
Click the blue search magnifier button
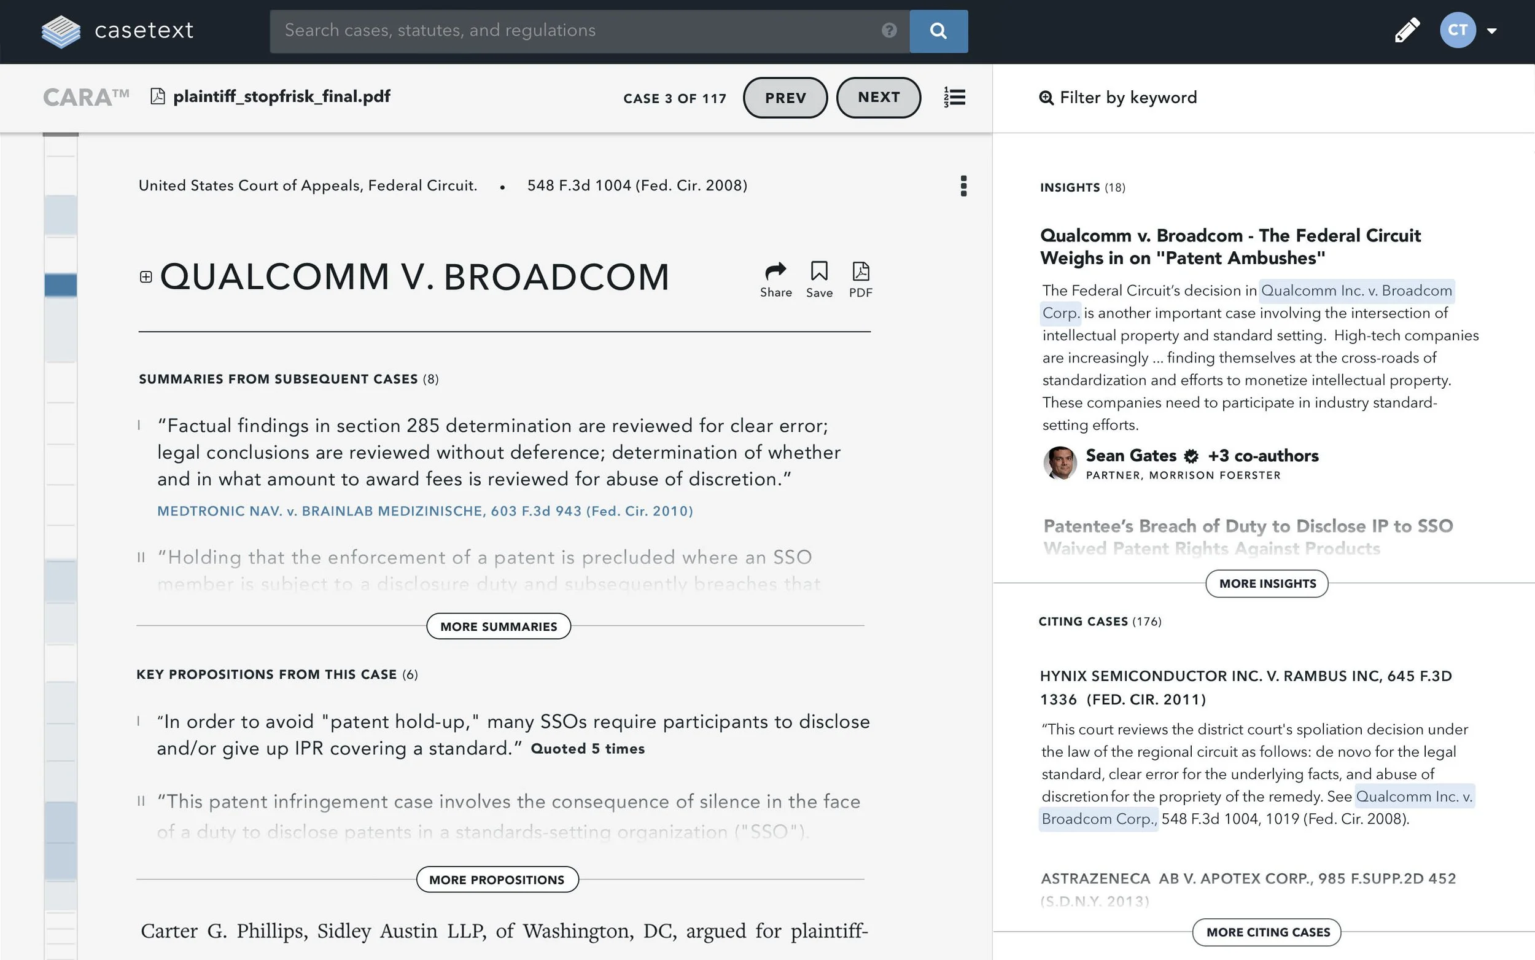click(938, 31)
